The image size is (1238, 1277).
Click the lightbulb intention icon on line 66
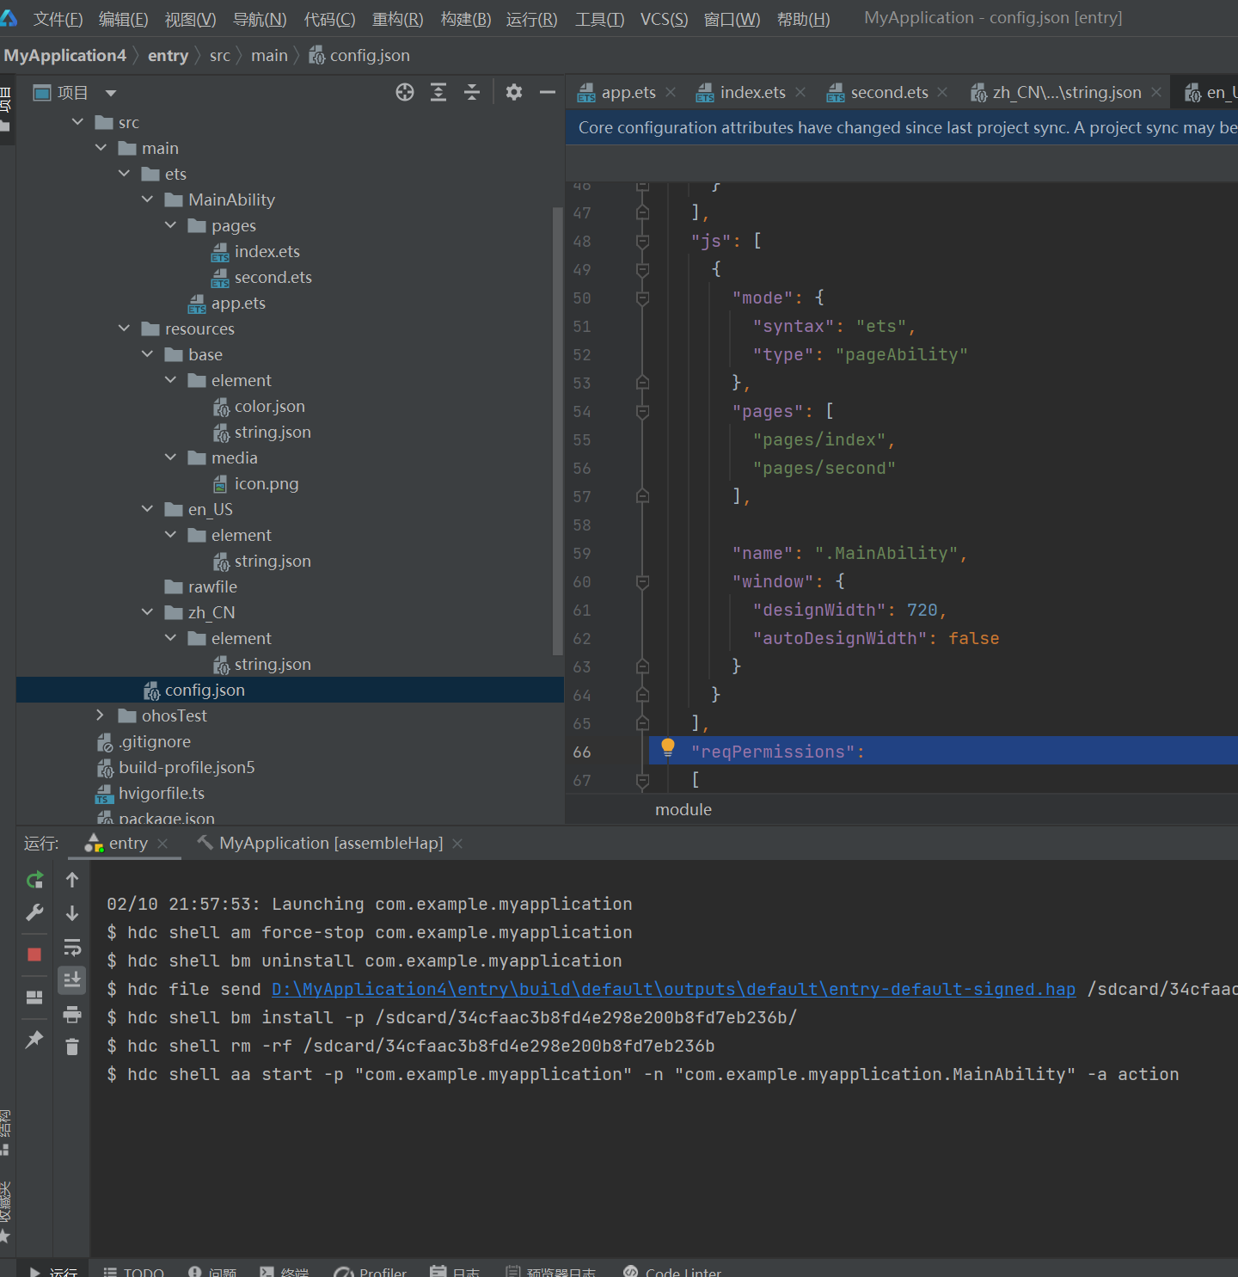pos(668,747)
